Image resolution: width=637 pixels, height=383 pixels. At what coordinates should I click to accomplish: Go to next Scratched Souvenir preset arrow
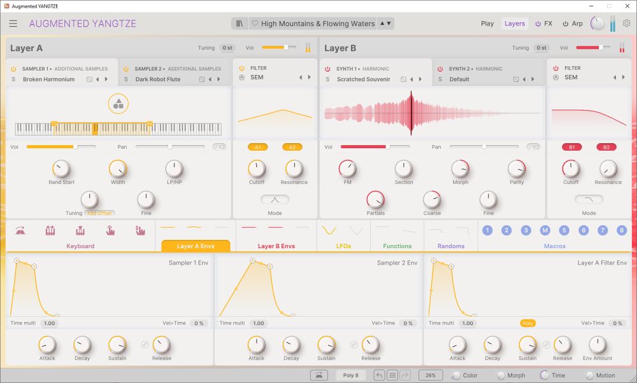(420, 79)
